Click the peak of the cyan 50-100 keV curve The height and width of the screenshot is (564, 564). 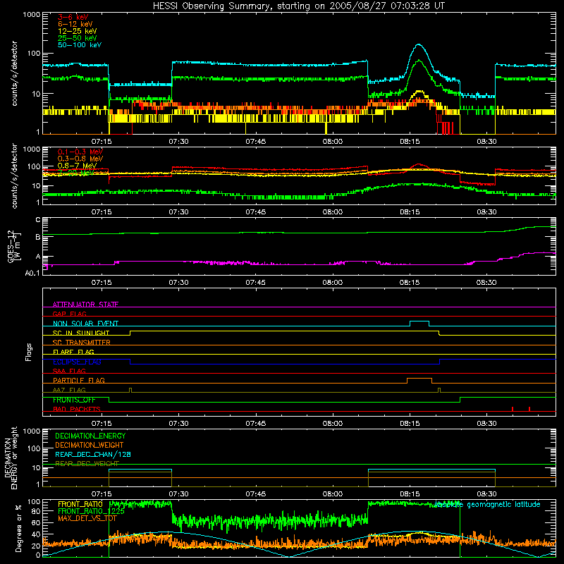419,44
